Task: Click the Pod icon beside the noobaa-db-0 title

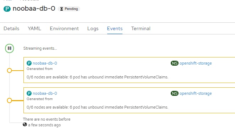Action: (7, 9)
